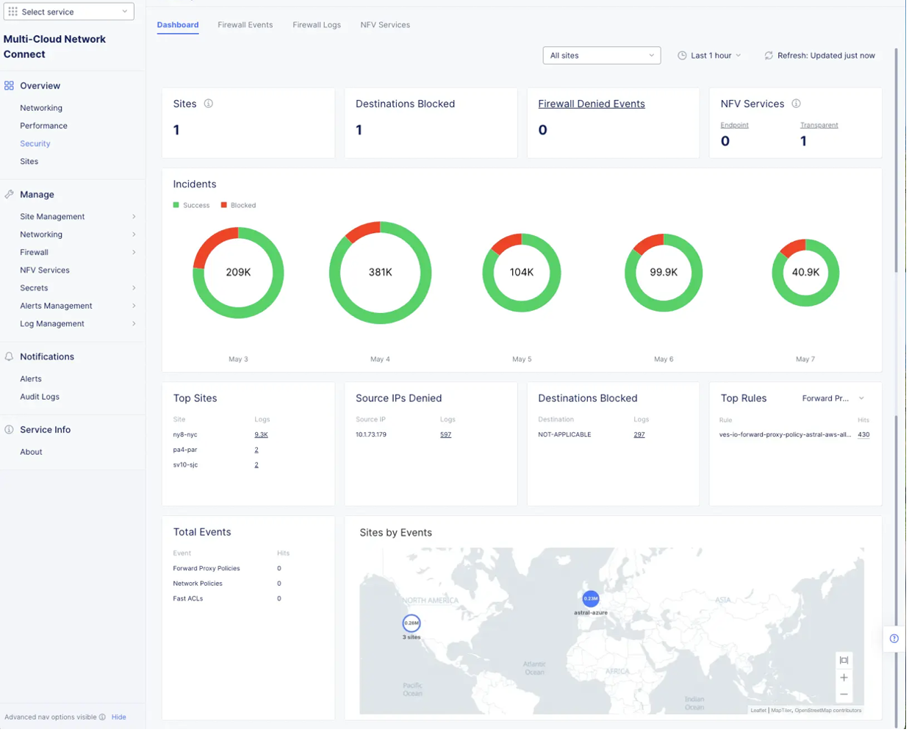
Task: Click the Manage wrench icon
Action: pos(9,195)
